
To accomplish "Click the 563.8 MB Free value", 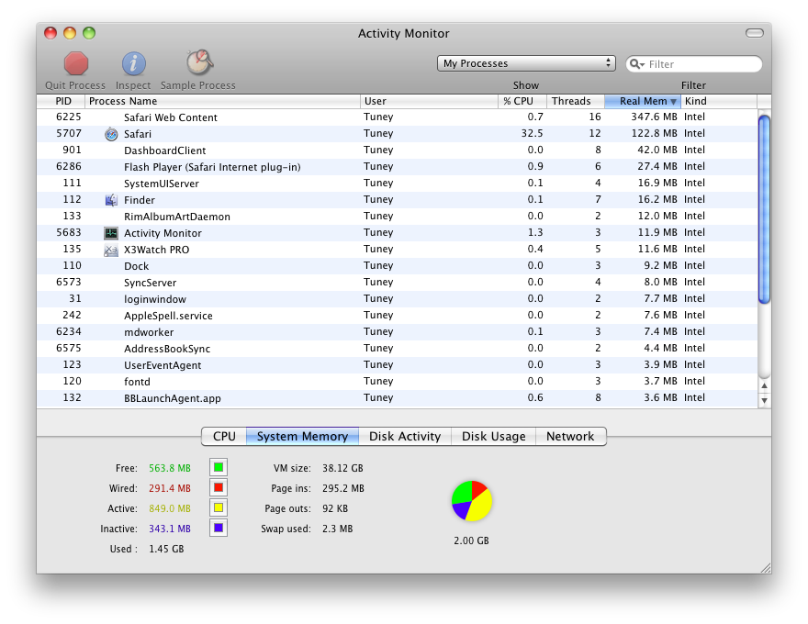I will tap(170, 468).
